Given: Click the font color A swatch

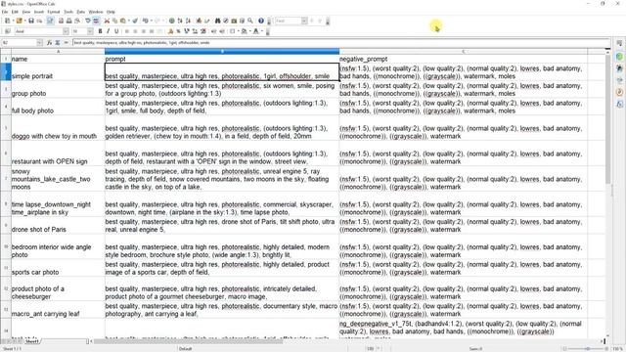Looking at the screenshot, I should pyautogui.click(x=256, y=31).
